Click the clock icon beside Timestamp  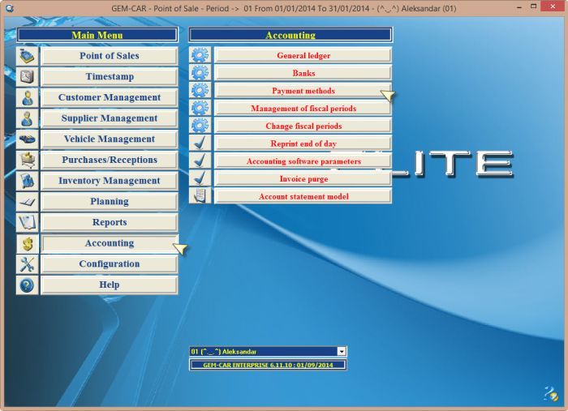click(x=27, y=77)
